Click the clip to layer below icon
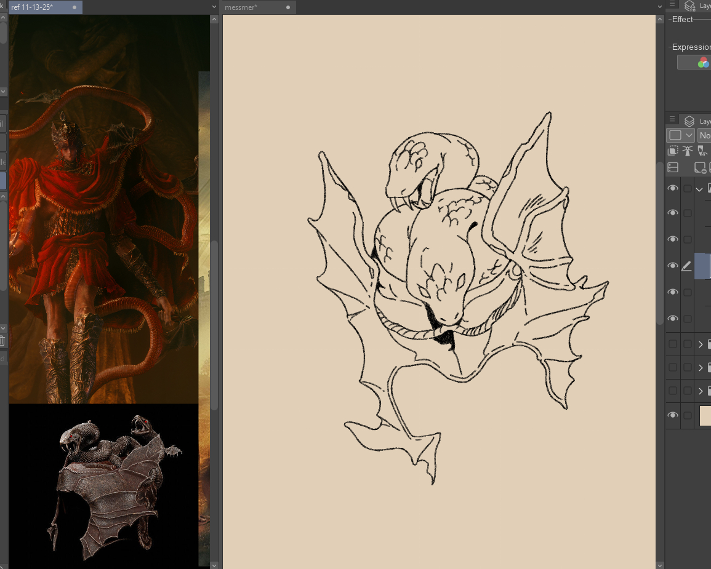Screen dimensions: 711x569 click(x=674, y=151)
